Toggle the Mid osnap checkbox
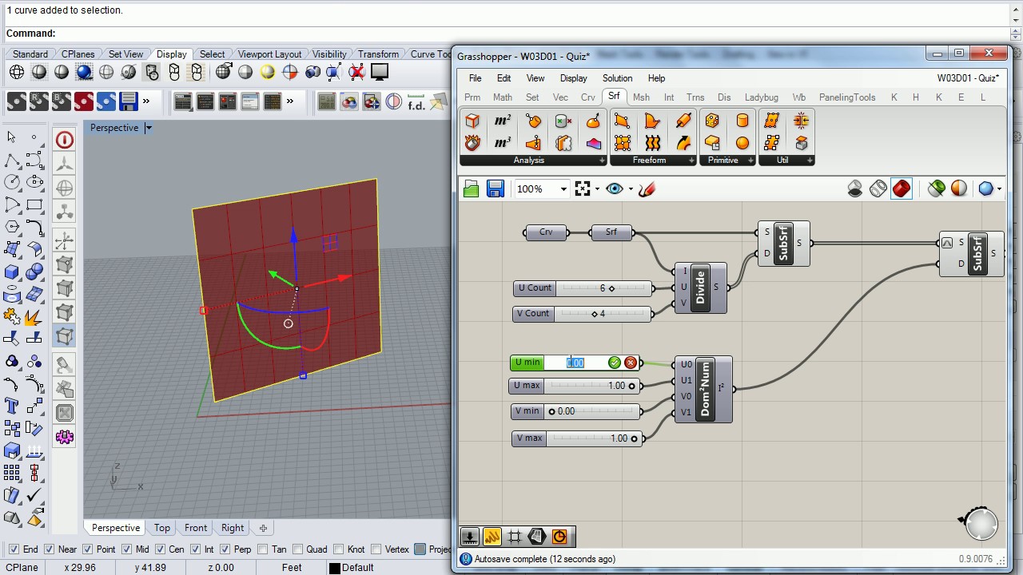 click(126, 549)
